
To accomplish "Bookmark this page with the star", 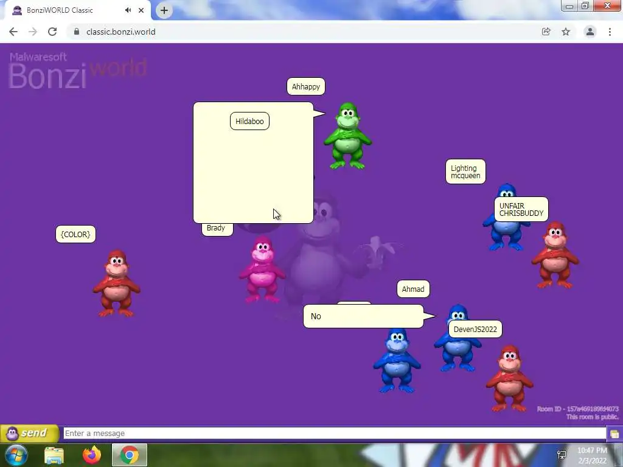I will 566,32.
